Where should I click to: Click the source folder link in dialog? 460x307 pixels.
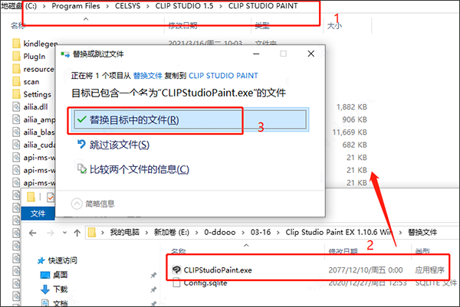click(148, 77)
